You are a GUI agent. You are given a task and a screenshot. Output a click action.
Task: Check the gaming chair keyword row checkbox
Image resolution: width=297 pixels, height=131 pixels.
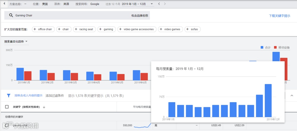tap(7, 125)
